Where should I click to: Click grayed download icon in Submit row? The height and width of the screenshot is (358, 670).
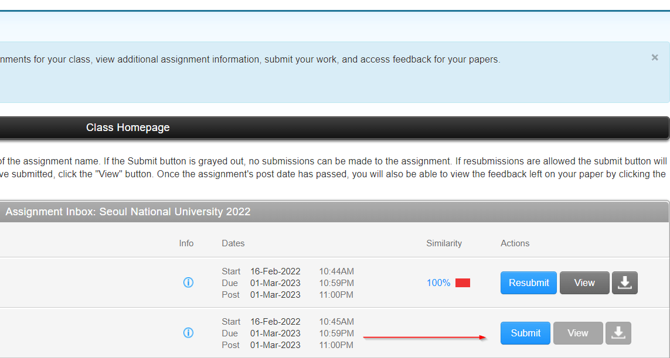[618, 333]
